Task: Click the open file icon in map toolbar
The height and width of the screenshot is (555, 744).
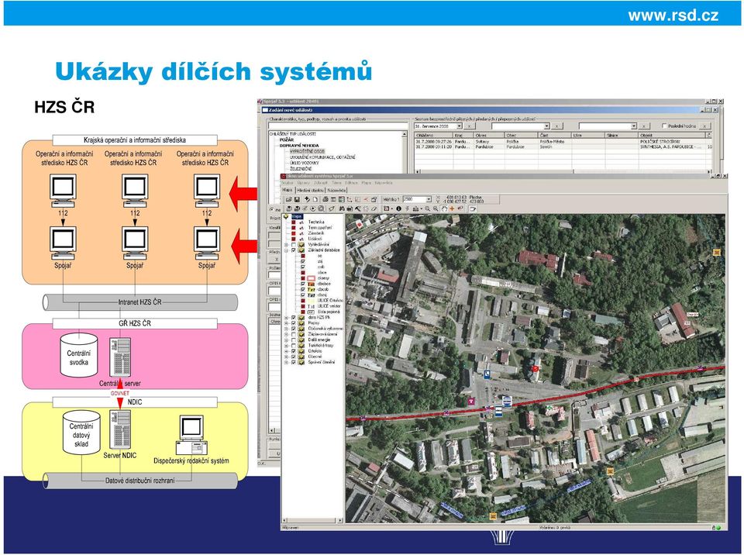Action: point(289,199)
